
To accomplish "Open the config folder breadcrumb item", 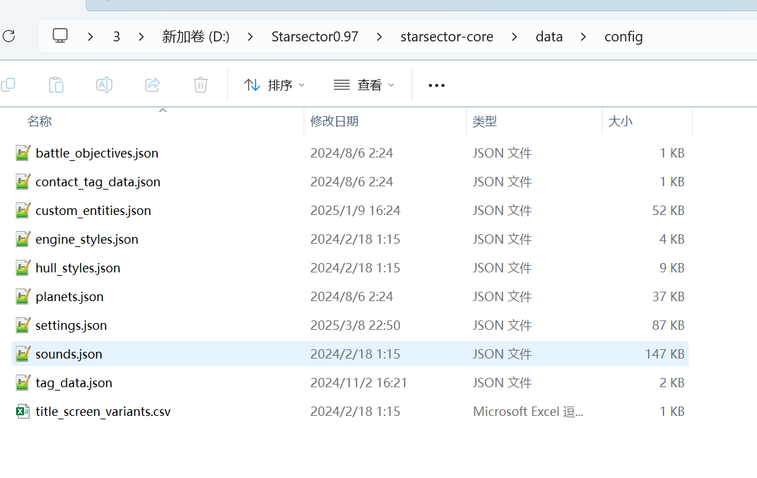I will pyautogui.click(x=623, y=36).
